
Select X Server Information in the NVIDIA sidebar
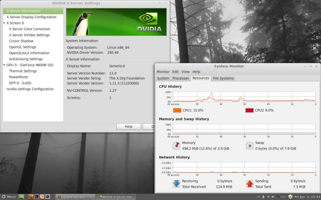33,11
